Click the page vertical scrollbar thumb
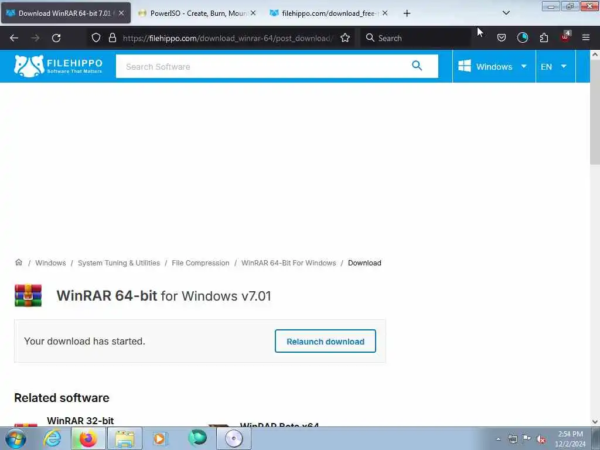This screenshot has width=600, height=450. (595, 112)
